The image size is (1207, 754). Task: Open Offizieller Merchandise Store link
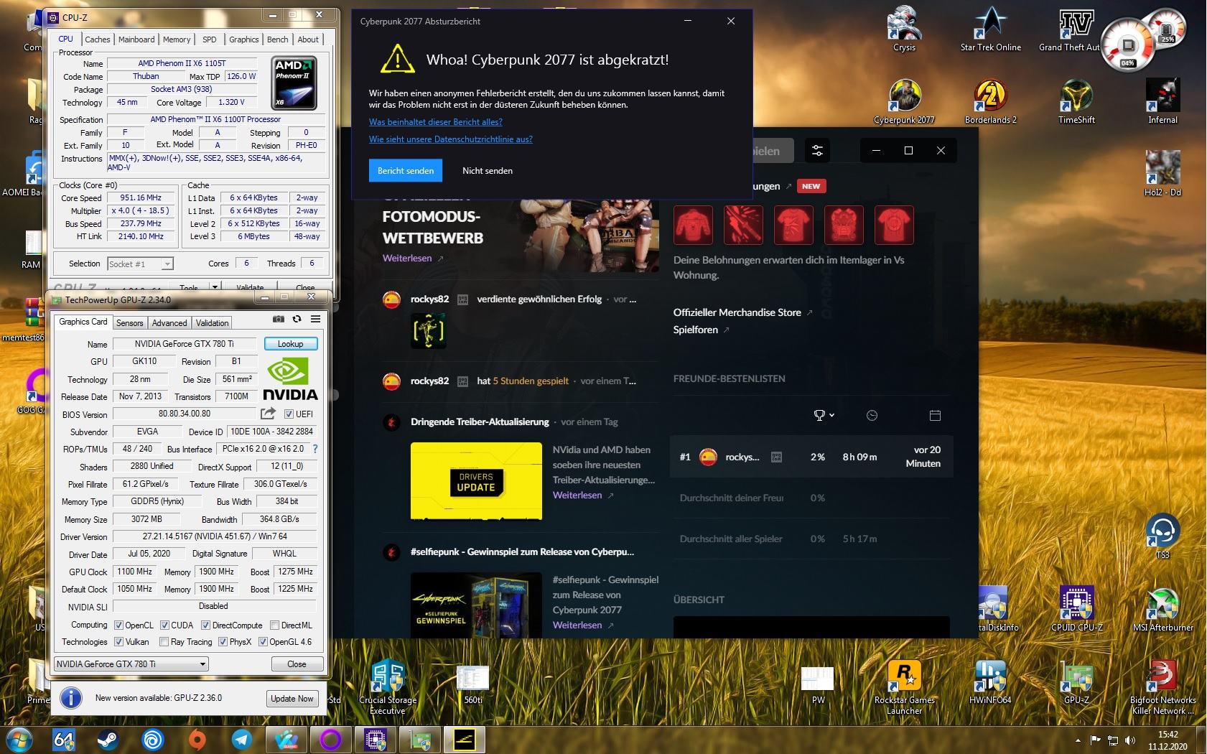[x=737, y=312]
